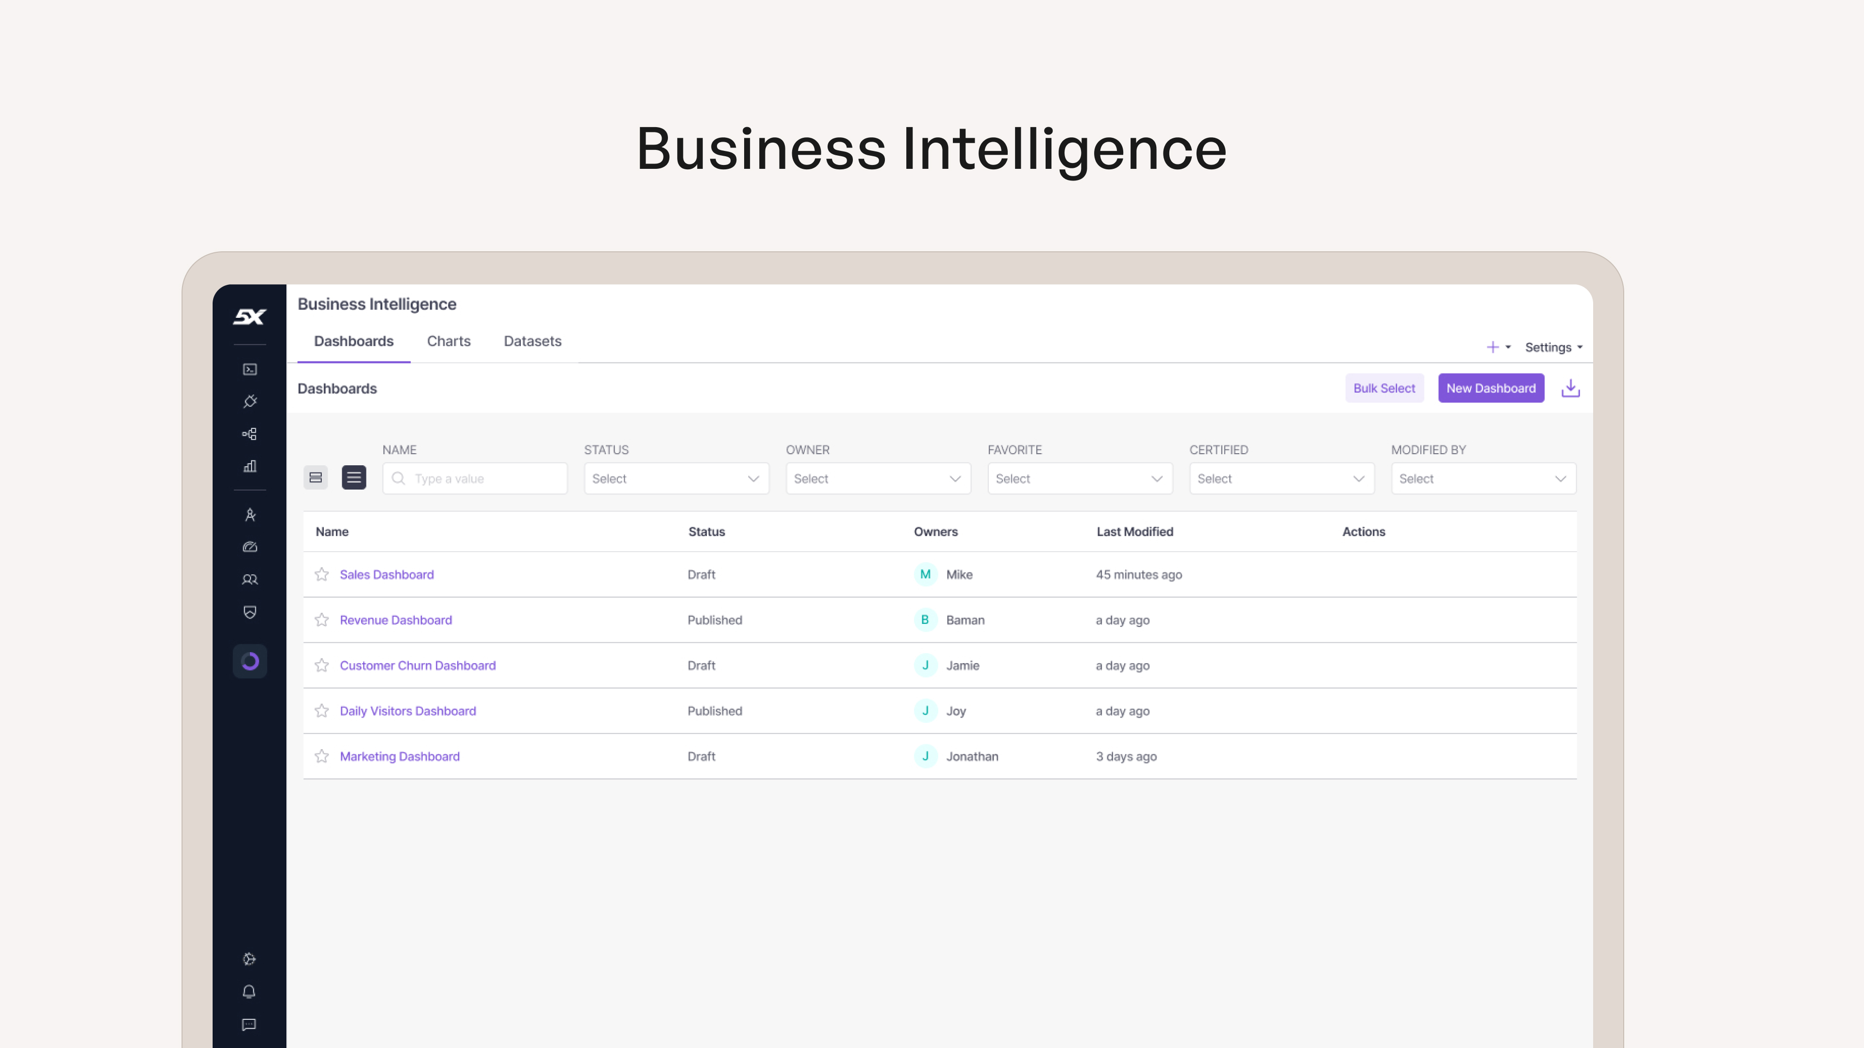
Task: Click the chat message icon in sidebar
Action: (249, 1025)
